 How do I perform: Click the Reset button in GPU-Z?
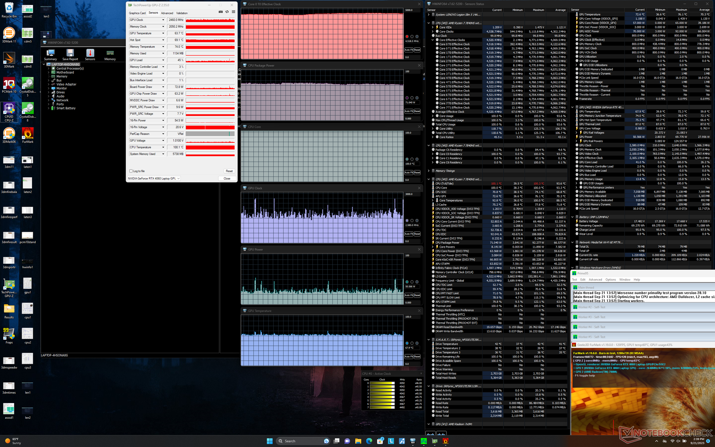(229, 171)
